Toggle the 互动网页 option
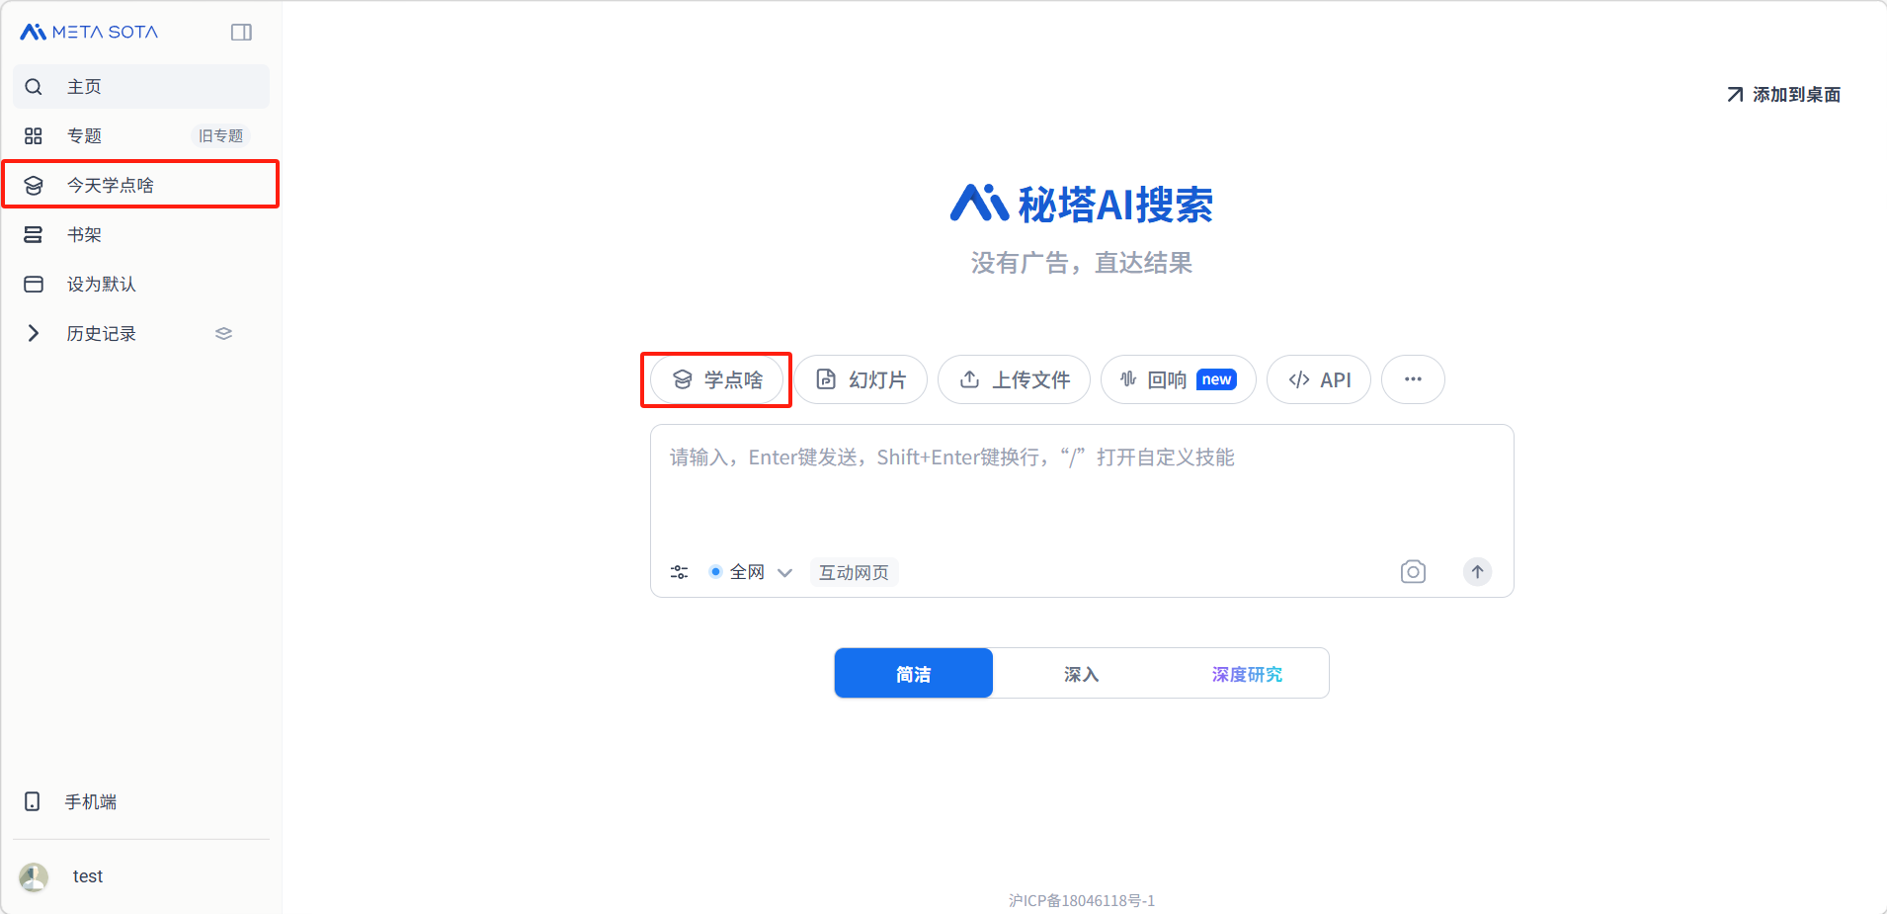Screen dimensions: 1887x914 click(x=854, y=573)
